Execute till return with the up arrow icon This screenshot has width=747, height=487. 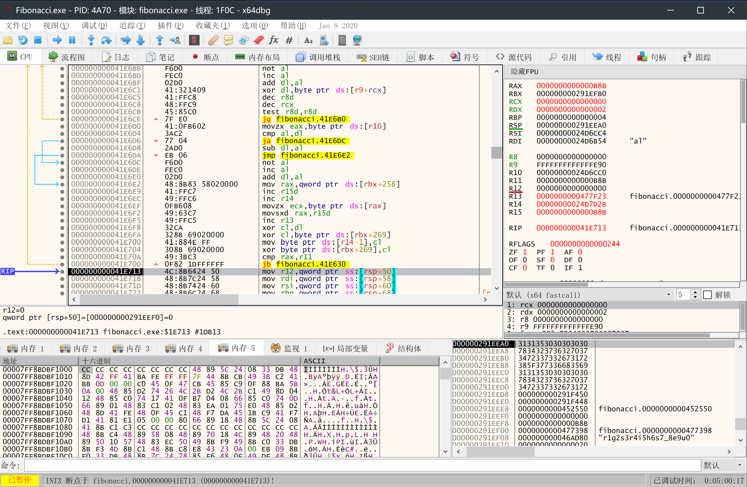pos(160,40)
